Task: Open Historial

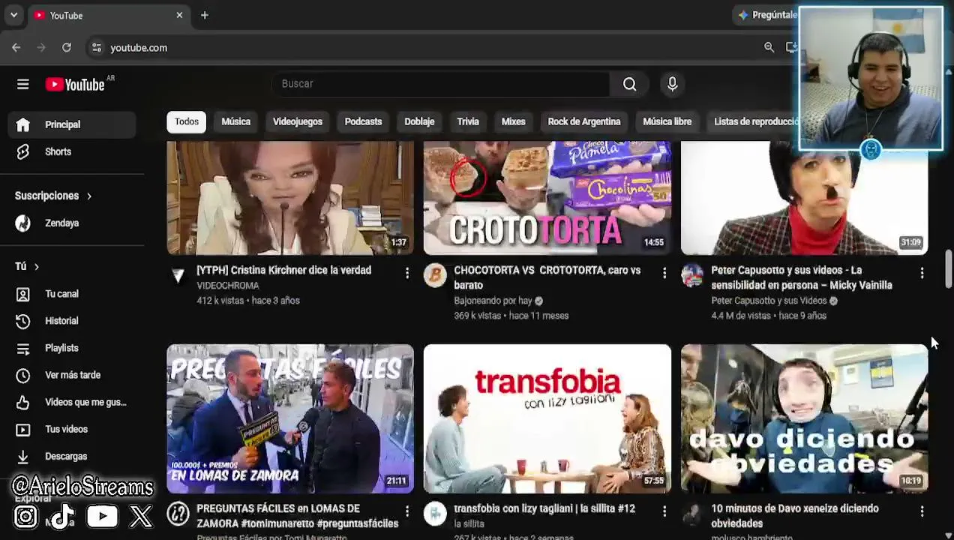Action: coord(72,321)
